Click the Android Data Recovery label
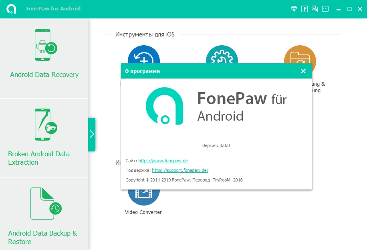 44,75
